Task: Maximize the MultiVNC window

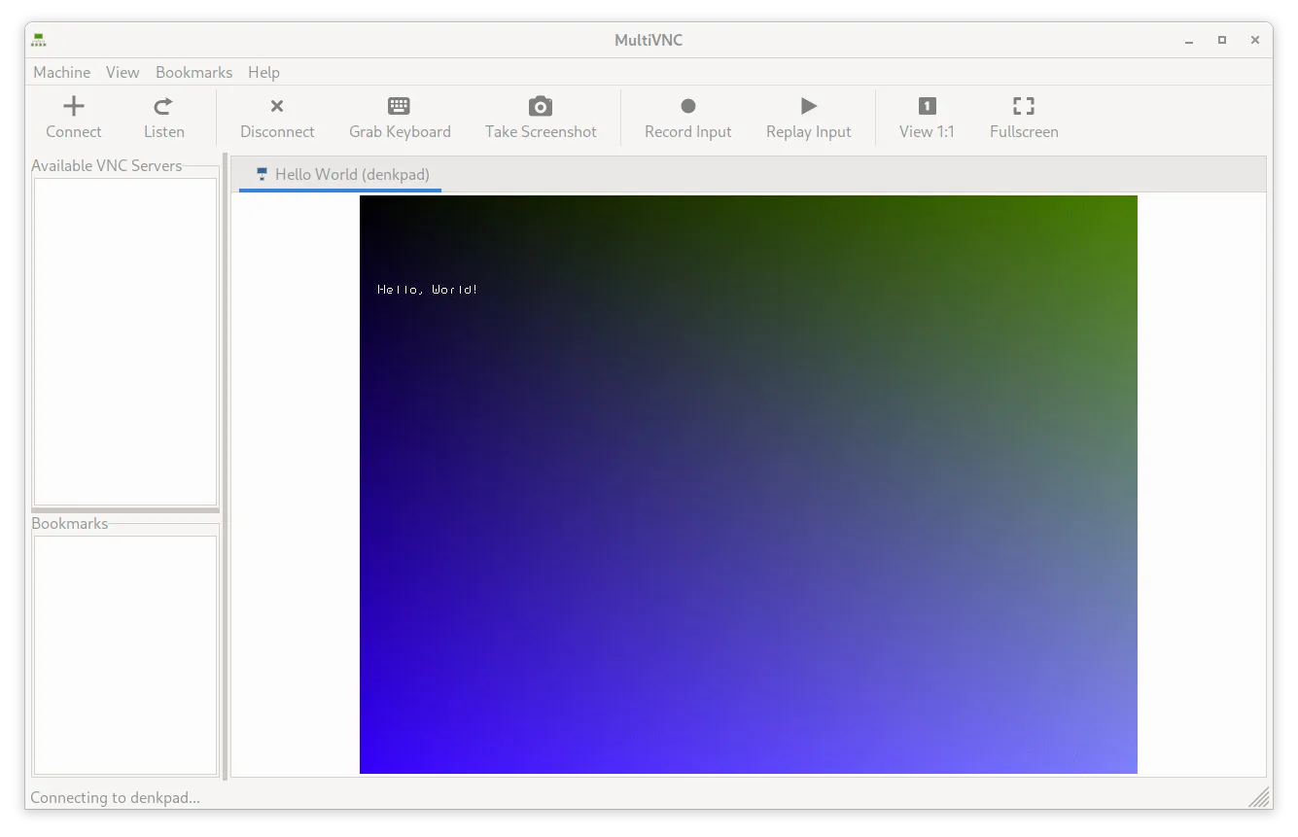Action: click(x=1222, y=40)
